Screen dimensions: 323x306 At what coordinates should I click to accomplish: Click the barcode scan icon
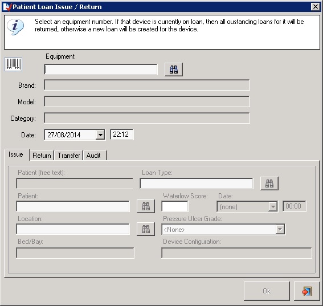click(13, 64)
